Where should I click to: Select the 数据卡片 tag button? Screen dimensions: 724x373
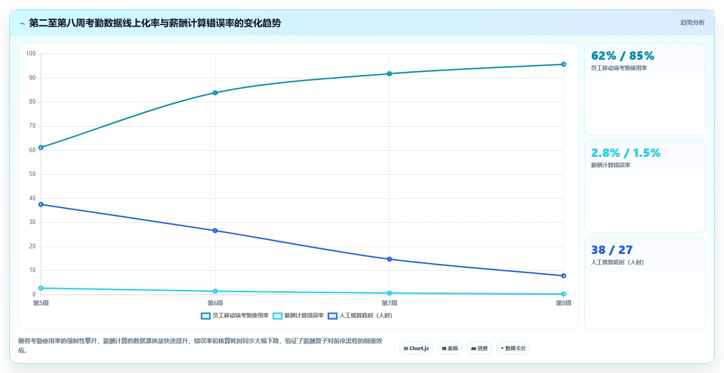513,348
